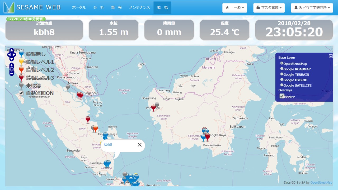Open the OpenStreetMap attribution link
Screen dimensions: 338x190
(x=321, y=183)
